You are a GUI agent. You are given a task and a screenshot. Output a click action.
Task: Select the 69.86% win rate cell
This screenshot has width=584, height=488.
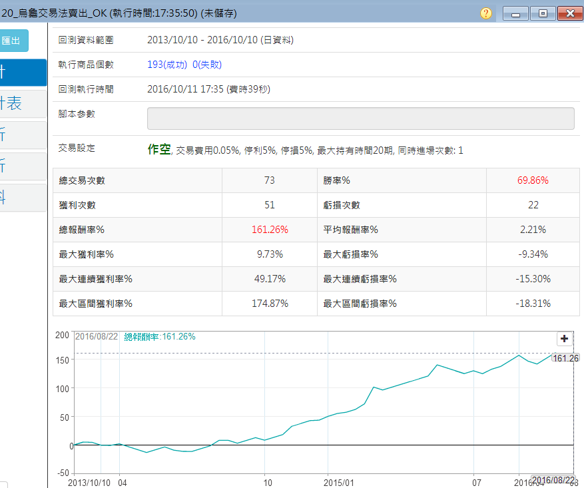tap(533, 180)
